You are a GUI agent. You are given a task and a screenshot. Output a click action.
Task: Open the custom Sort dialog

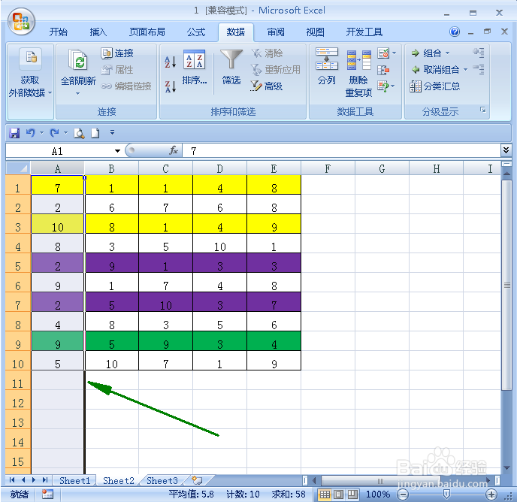pyautogui.click(x=194, y=68)
